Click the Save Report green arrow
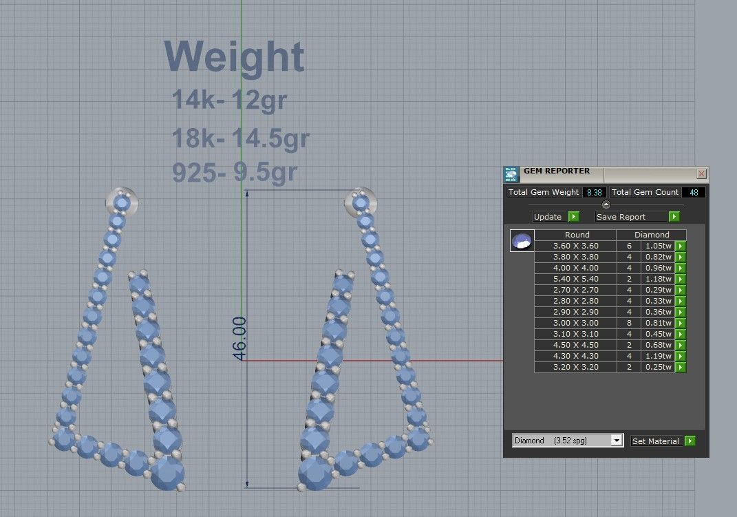The height and width of the screenshot is (517, 737). (x=674, y=217)
